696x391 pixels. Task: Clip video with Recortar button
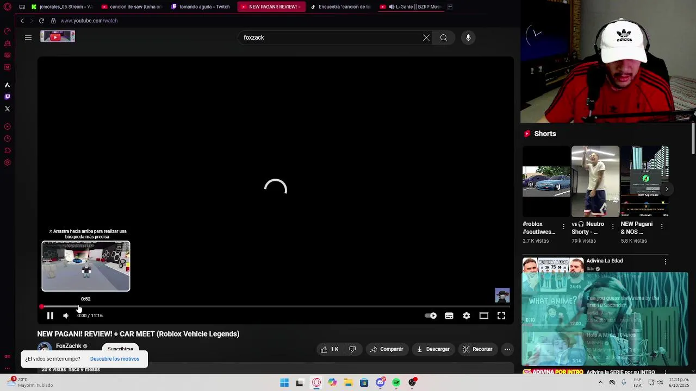point(477,349)
